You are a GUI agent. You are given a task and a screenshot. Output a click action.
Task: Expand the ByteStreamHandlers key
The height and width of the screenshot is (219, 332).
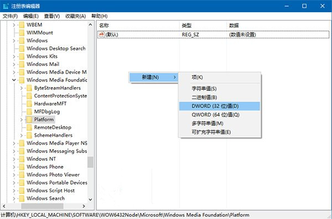[x=22, y=88]
